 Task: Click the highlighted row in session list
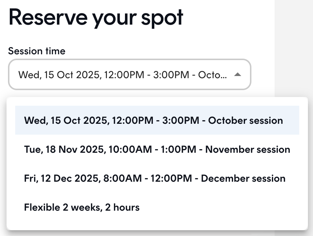(x=157, y=120)
